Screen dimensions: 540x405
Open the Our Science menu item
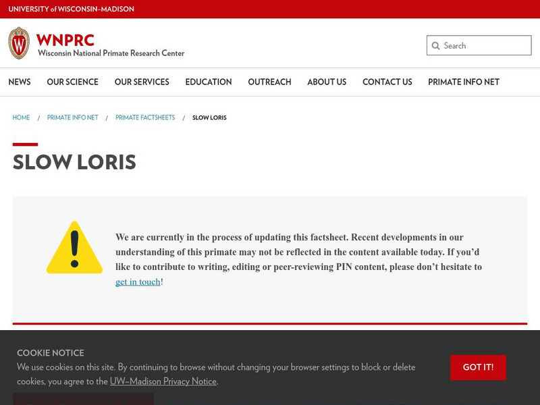point(73,82)
